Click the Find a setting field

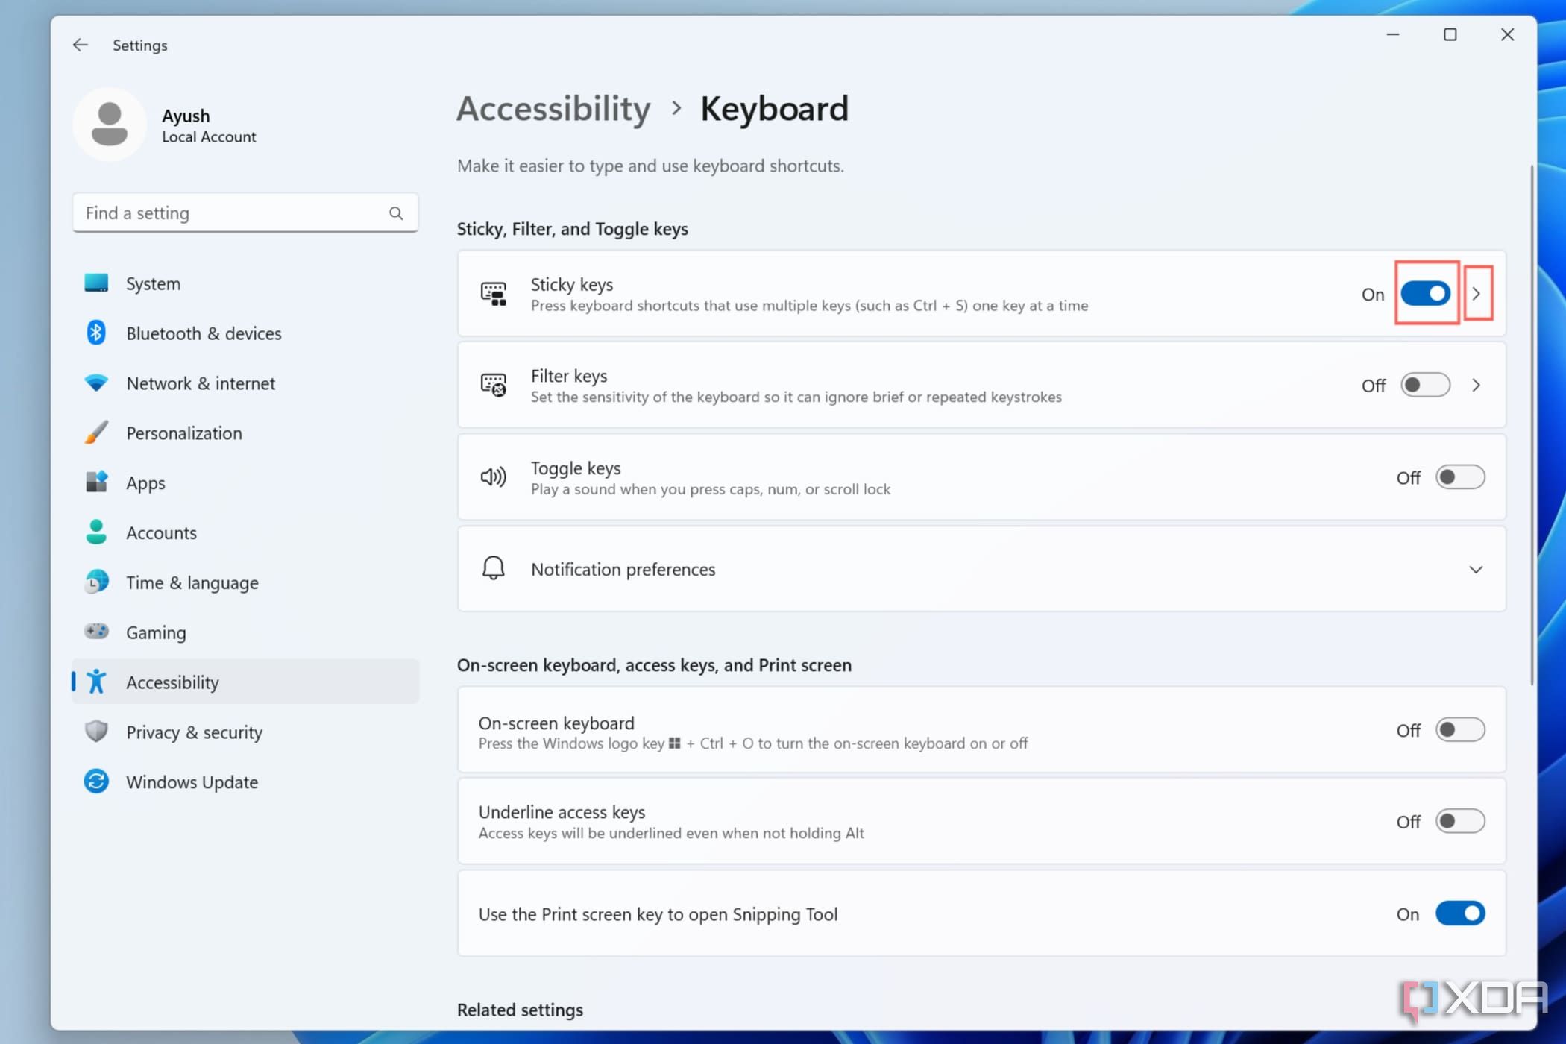click(x=245, y=213)
